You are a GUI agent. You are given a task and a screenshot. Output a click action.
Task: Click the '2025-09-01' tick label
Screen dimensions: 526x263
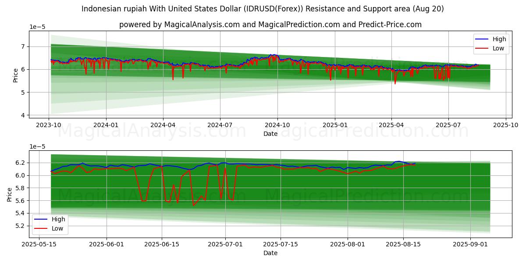470,244
